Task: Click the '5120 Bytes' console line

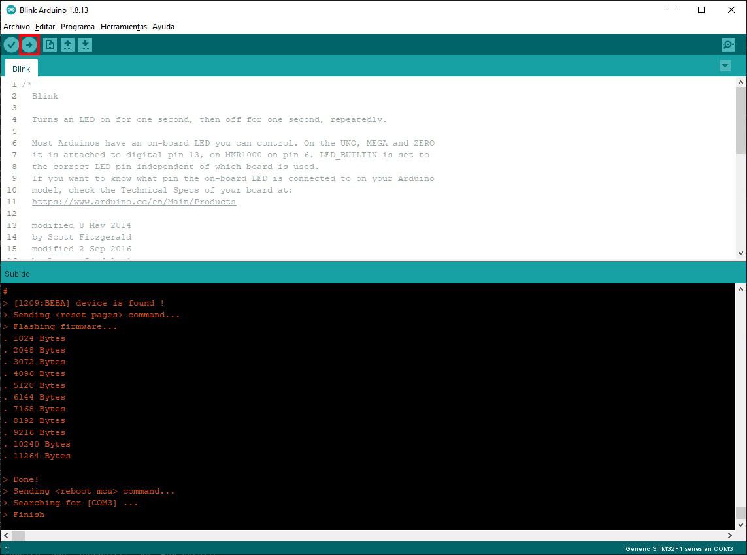Action: pyautogui.click(x=34, y=385)
